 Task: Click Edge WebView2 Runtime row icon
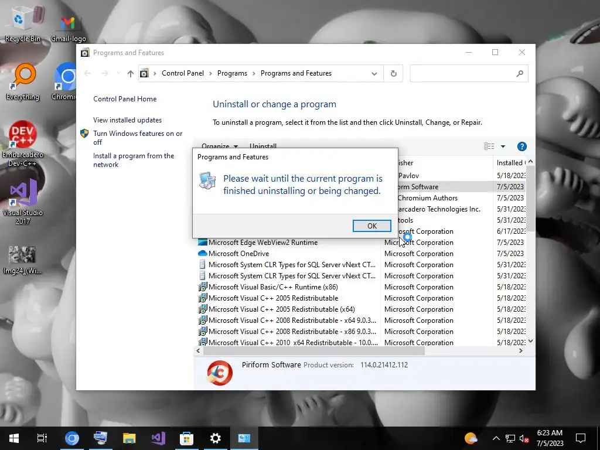pyautogui.click(x=202, y=242)
